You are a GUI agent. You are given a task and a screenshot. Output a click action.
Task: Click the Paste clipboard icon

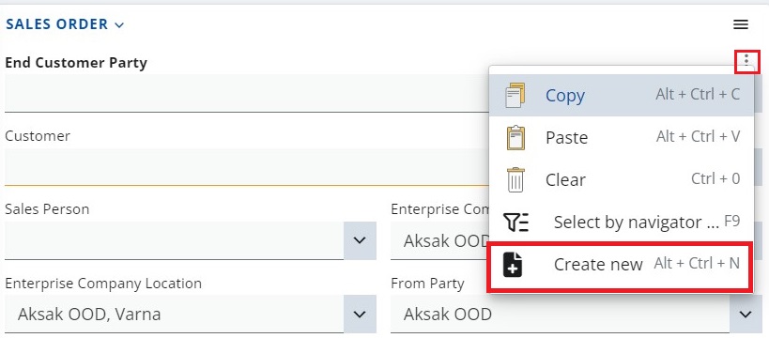pyautogui.click(x=515, y=137)
